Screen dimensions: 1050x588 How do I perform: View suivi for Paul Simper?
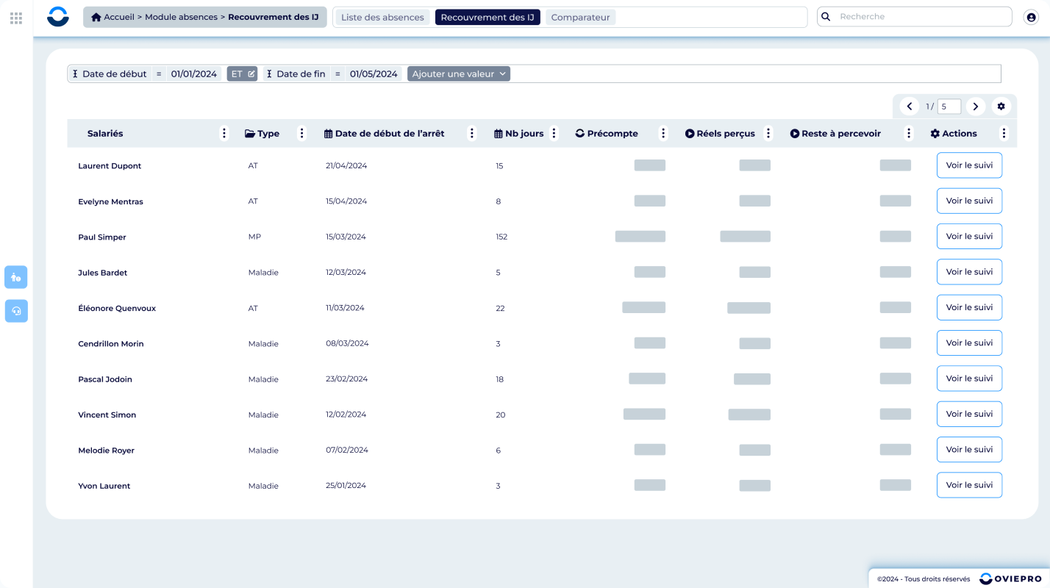point(969,237)
